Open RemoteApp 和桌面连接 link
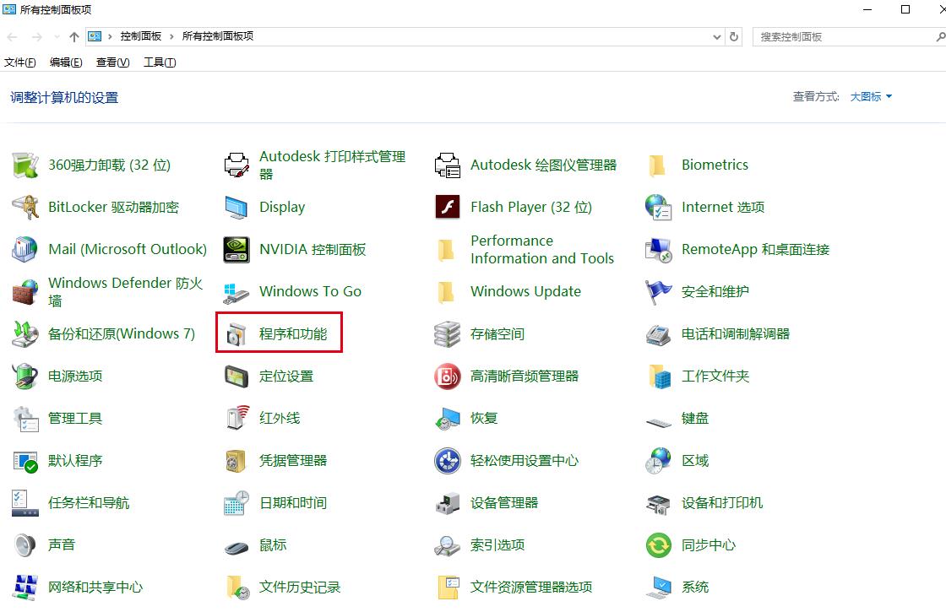The width and height of the screenshot is (946, 612). click(x=755, y=249)
